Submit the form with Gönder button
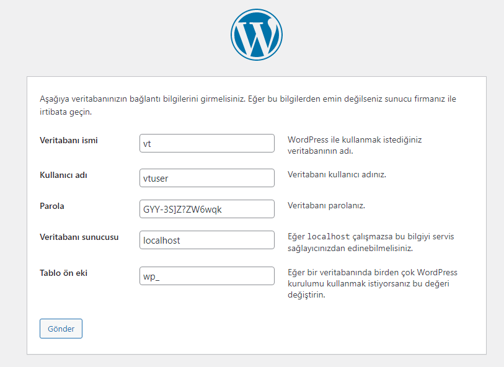504x367 pixels. [61, 329]
